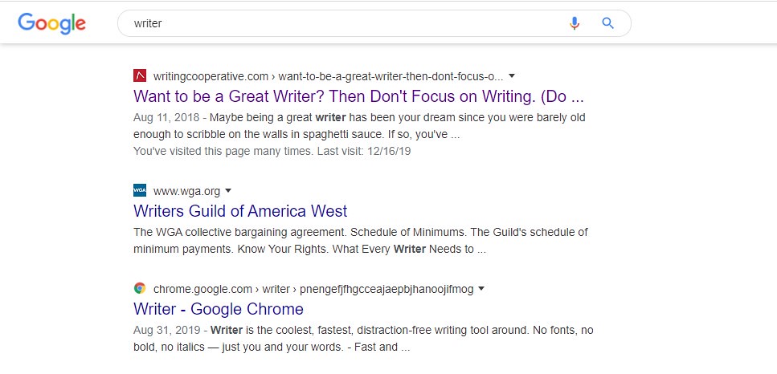777x374 pixels.
Task: Open 'Want to be a Great Writer?' result
Action: point(358,96)
